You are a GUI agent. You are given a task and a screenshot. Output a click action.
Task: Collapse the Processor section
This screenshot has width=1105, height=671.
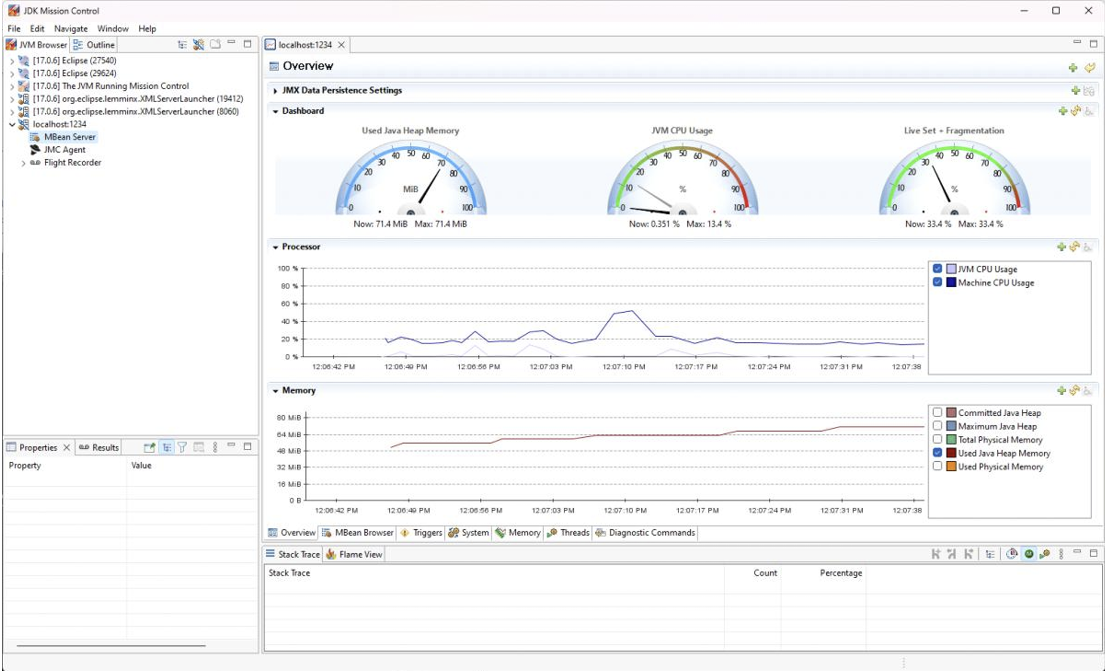[275, 247]
